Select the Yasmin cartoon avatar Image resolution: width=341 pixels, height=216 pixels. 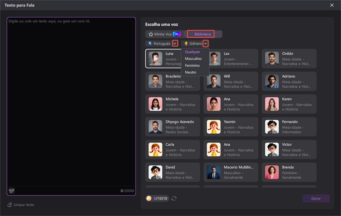(x=214, y=127)
